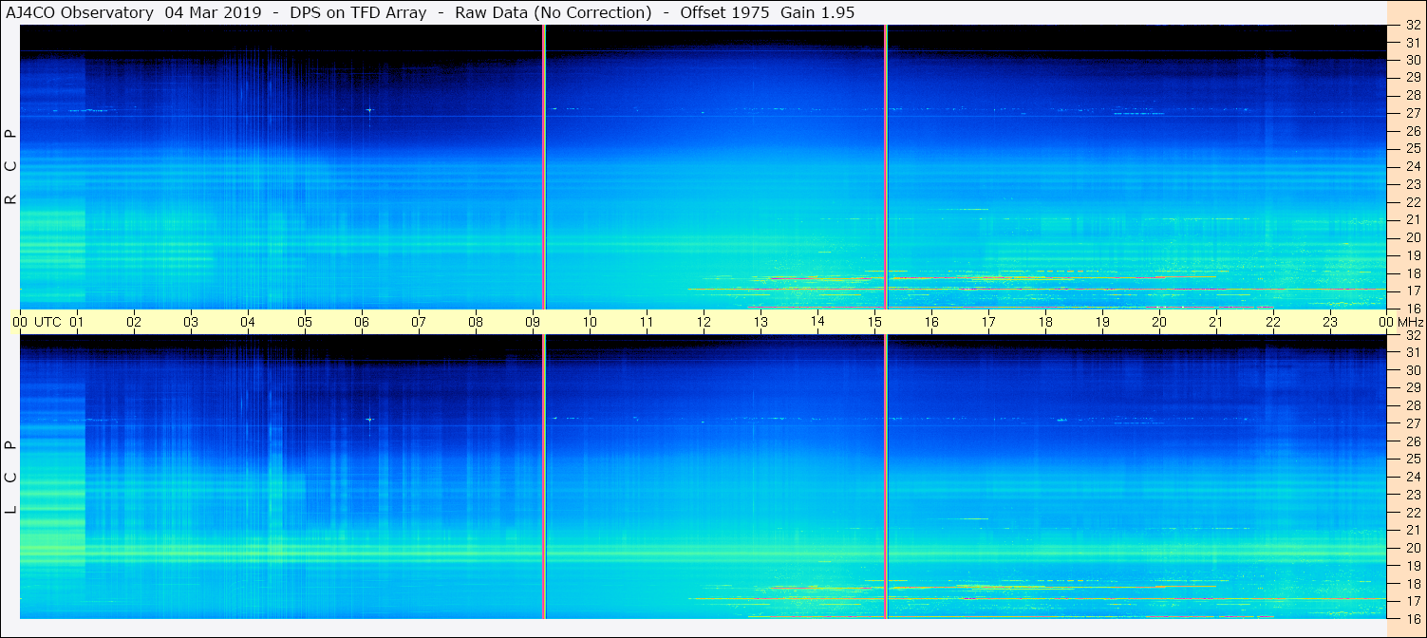Click the 05 hour tick label
Viewport: 1427px width, 638px height.
(305, 322)
